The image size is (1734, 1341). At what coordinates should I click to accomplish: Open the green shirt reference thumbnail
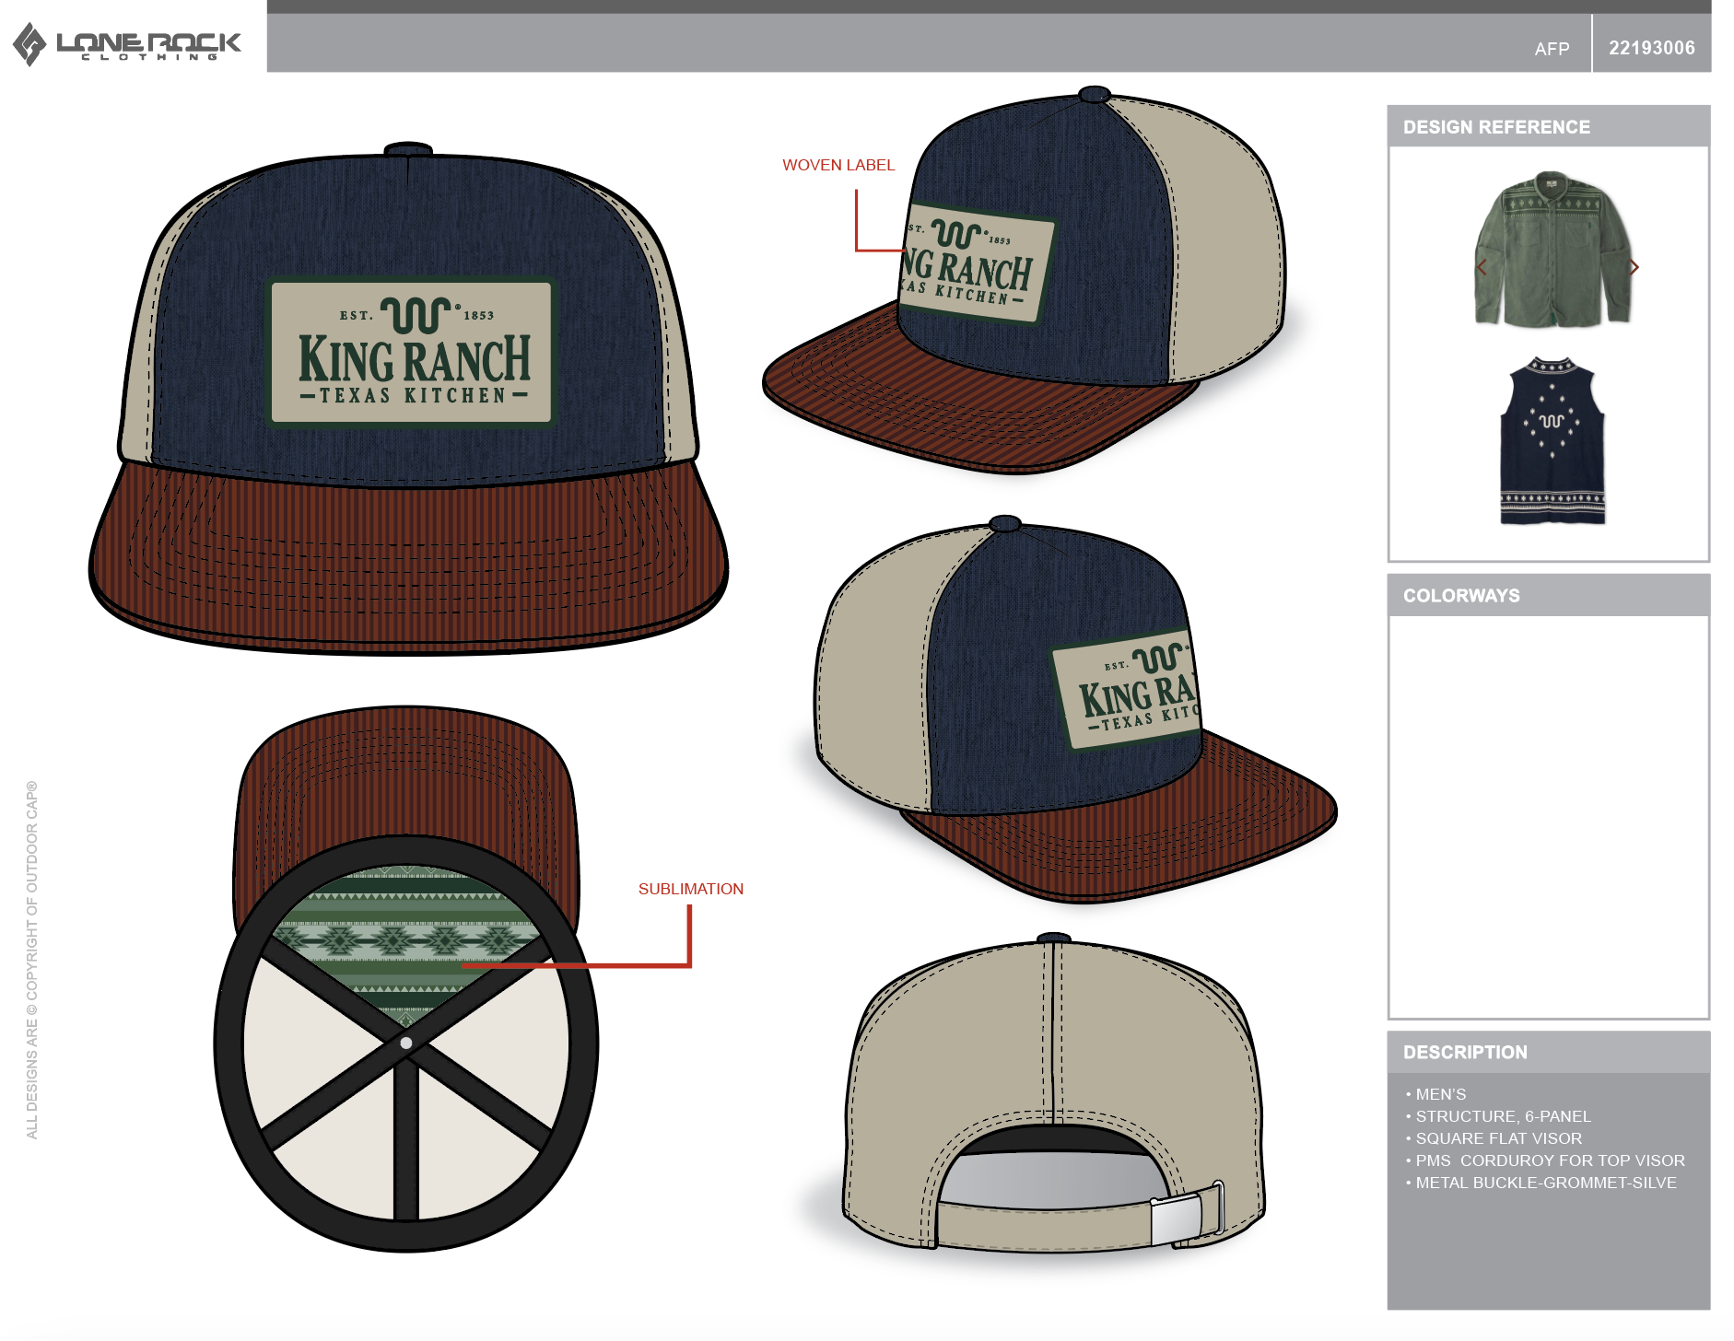1553,249
